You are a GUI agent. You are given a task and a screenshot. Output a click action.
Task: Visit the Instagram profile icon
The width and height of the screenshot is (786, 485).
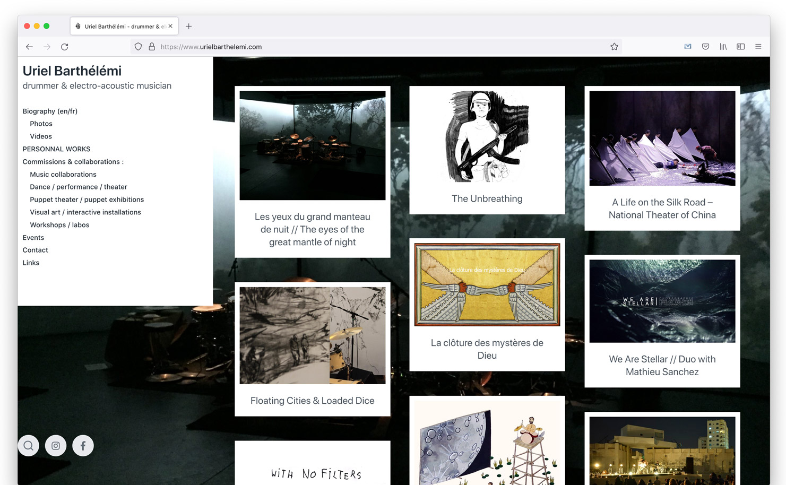point(56,446)
